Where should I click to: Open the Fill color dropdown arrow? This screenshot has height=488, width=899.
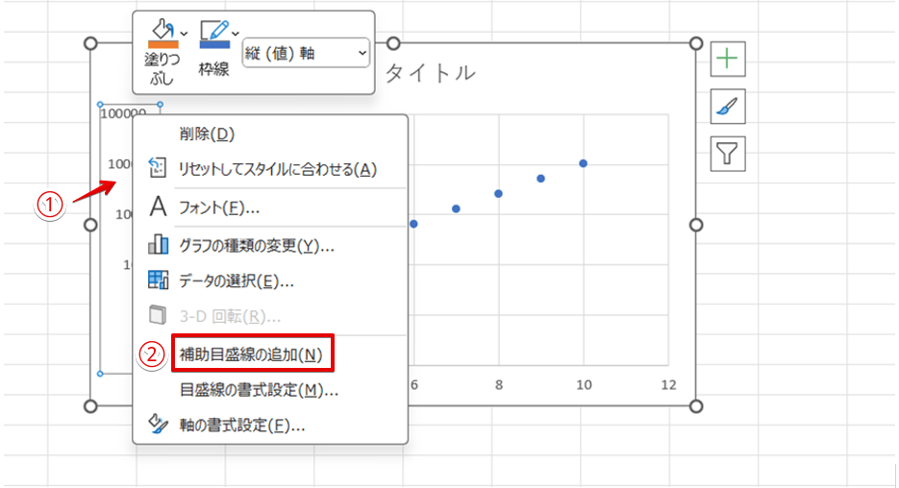(x=184, y=34)
